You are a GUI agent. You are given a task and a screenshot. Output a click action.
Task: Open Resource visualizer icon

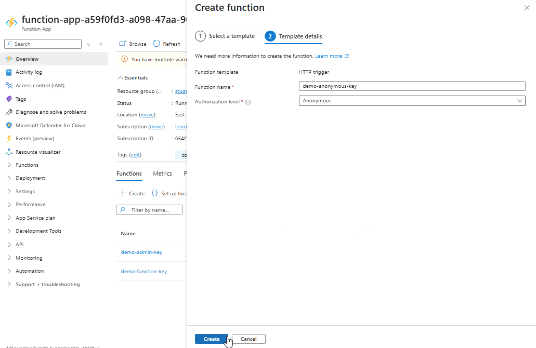[9, 152]
